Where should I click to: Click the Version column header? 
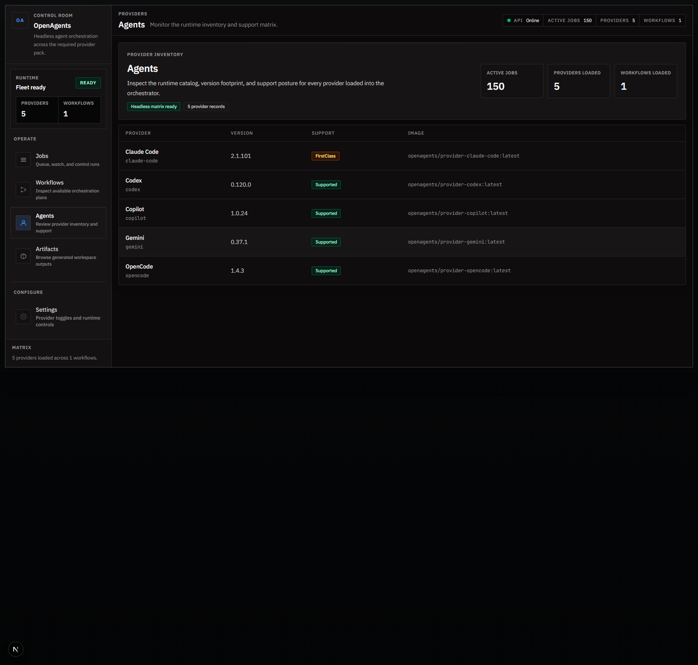(x=242, y=133)
